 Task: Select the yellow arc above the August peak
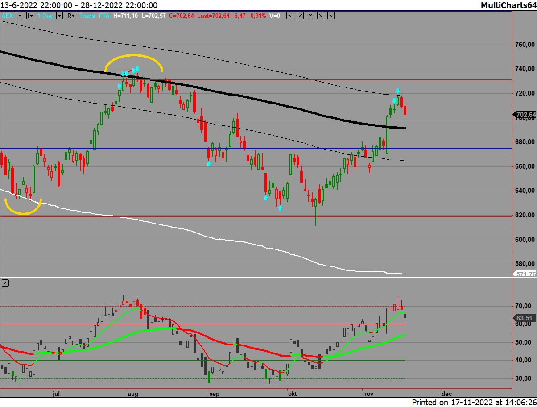pos(134,55)
